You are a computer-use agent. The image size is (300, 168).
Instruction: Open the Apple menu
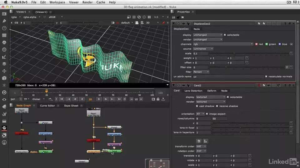6,2
